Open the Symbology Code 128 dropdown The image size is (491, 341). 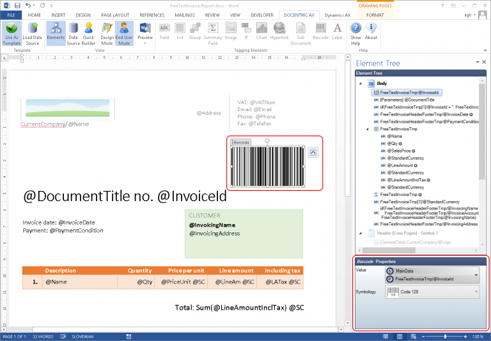coord(476,292)
